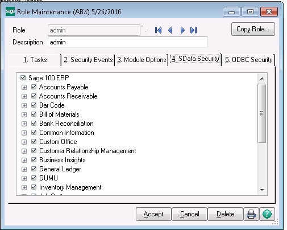
Task: Click into the Description input field
Action: pyautogui.click(x=128, y=42)
